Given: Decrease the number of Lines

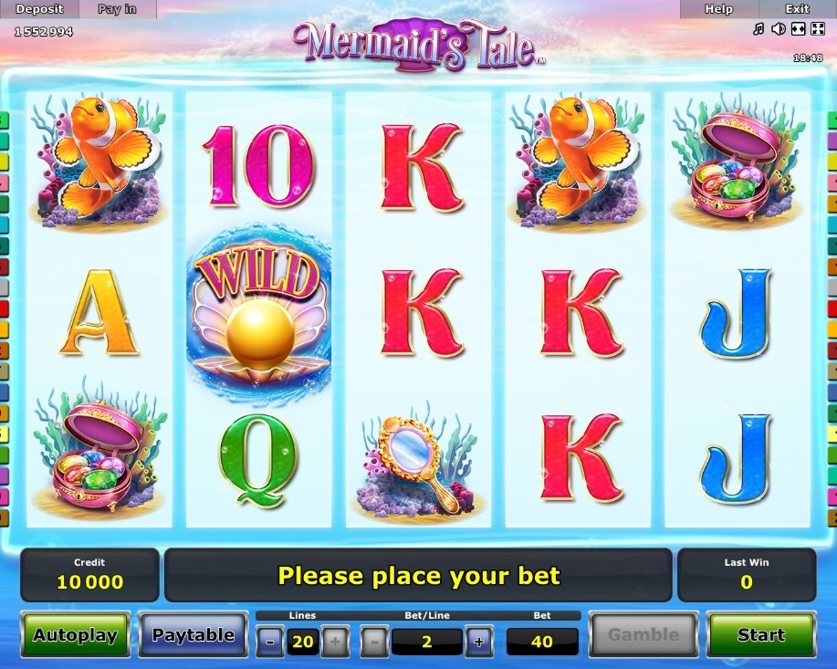Looking at the screenshot, I should [x=269, y=642].
